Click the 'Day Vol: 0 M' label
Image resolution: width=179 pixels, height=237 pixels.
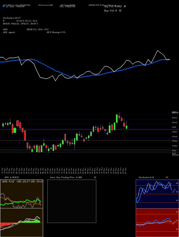(x=112, y=11)
